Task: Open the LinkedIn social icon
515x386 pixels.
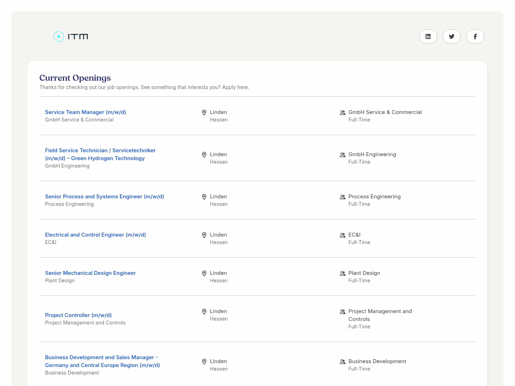Action: [x=428, y=36]
